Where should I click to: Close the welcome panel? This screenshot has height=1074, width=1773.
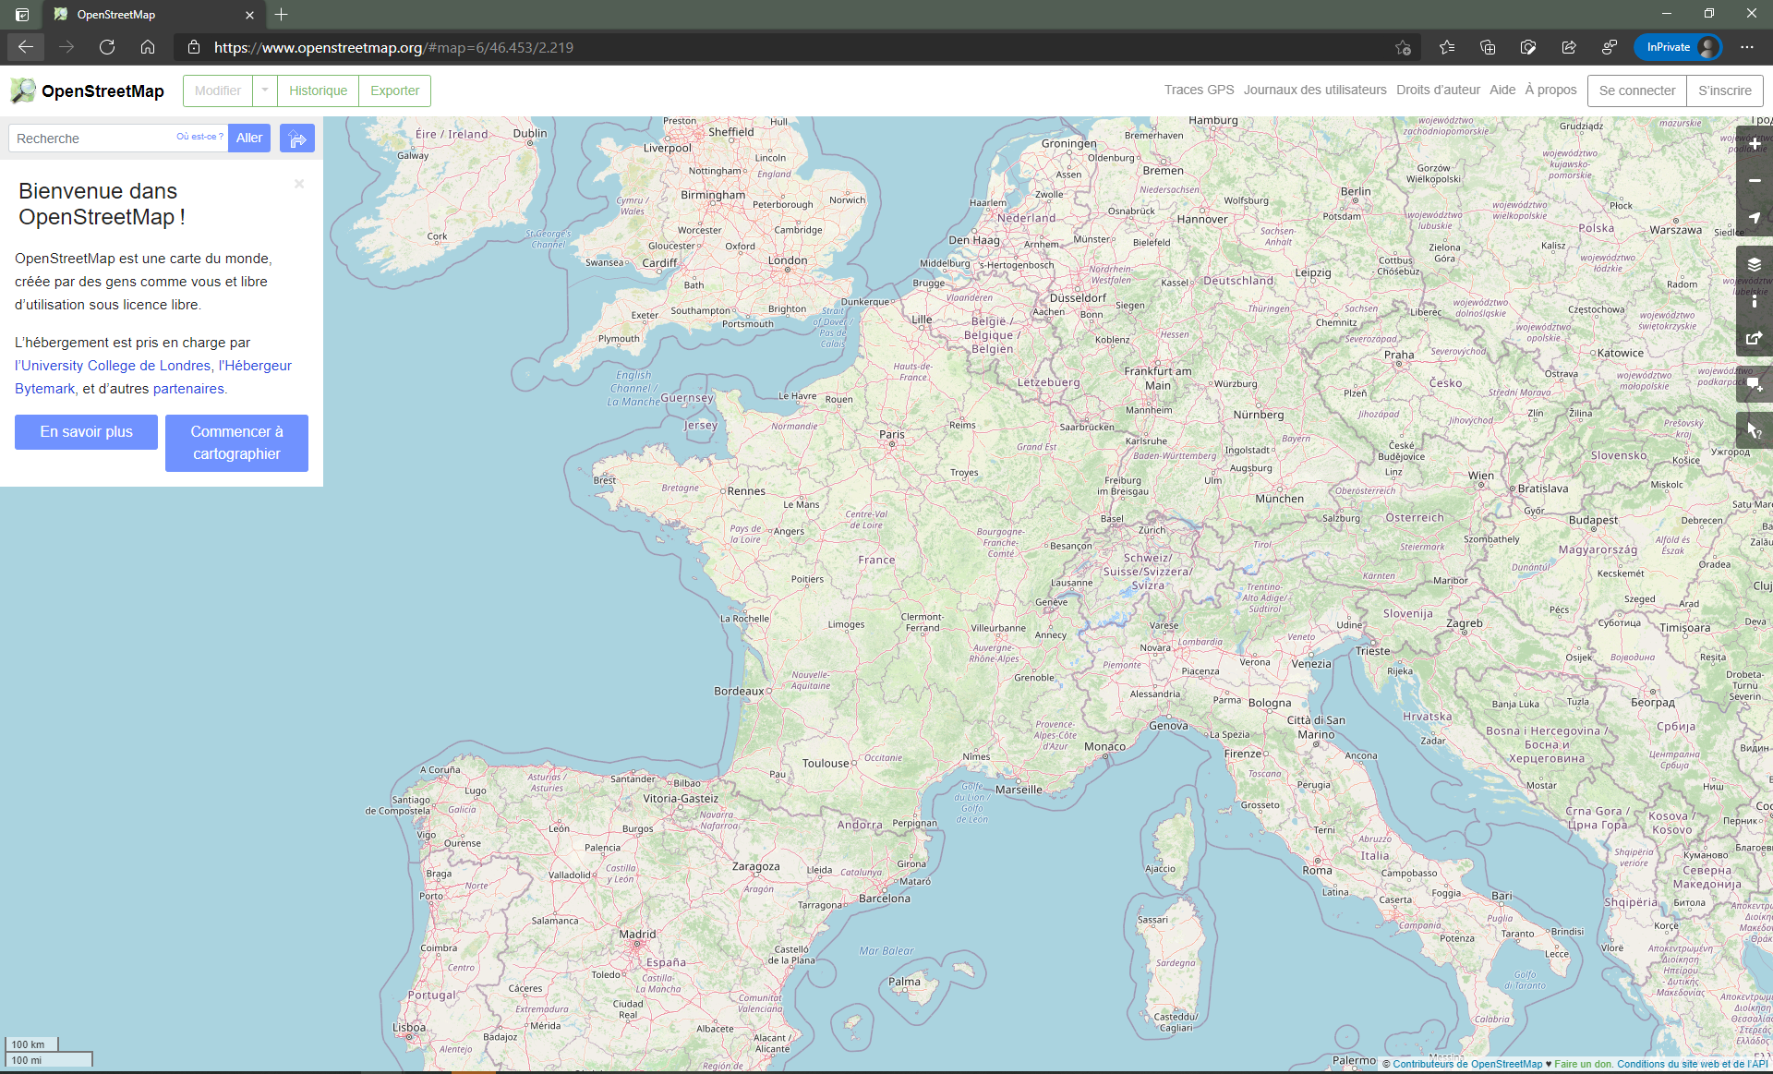click(x=299, y=184)
